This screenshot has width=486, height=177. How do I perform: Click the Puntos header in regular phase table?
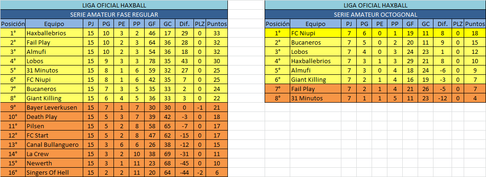(x=217, y=24)
